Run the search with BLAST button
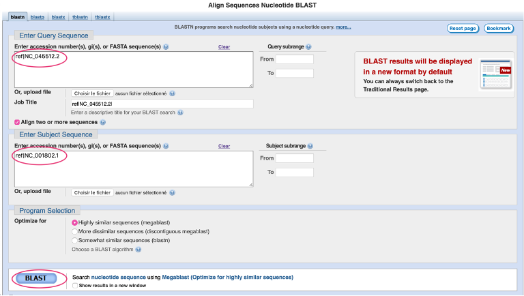 [x=35, y=278]
